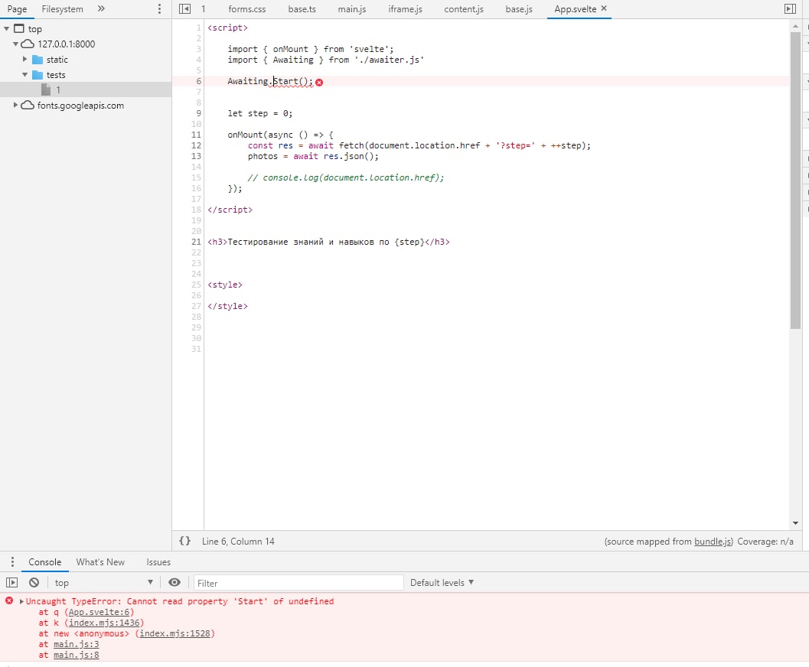Viewport: 809px width, 667px height.
Task: Clear the console icon
Action: [34, 582]
